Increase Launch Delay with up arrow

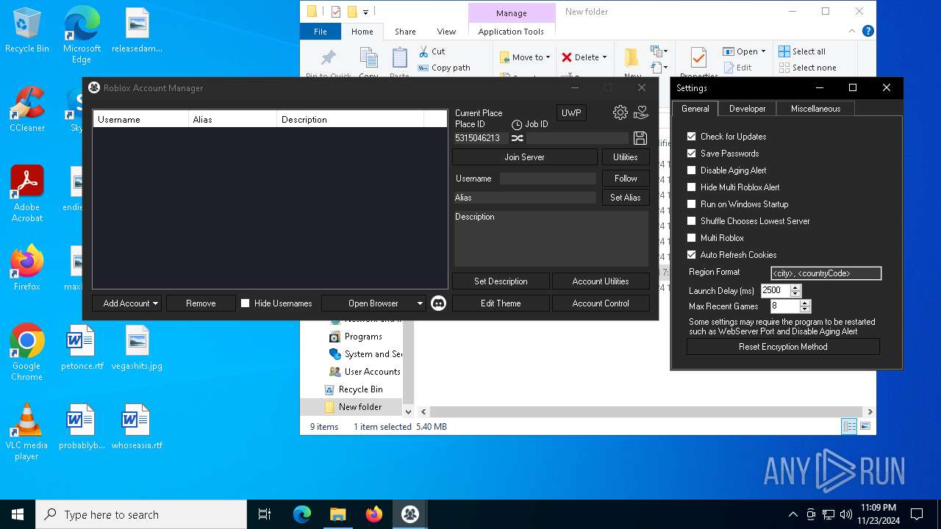coord(795,288)
